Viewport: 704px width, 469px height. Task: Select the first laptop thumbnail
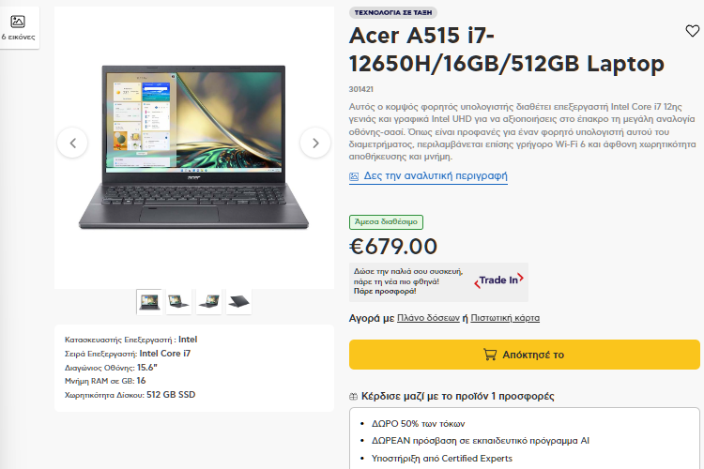(x=149, y=302)
